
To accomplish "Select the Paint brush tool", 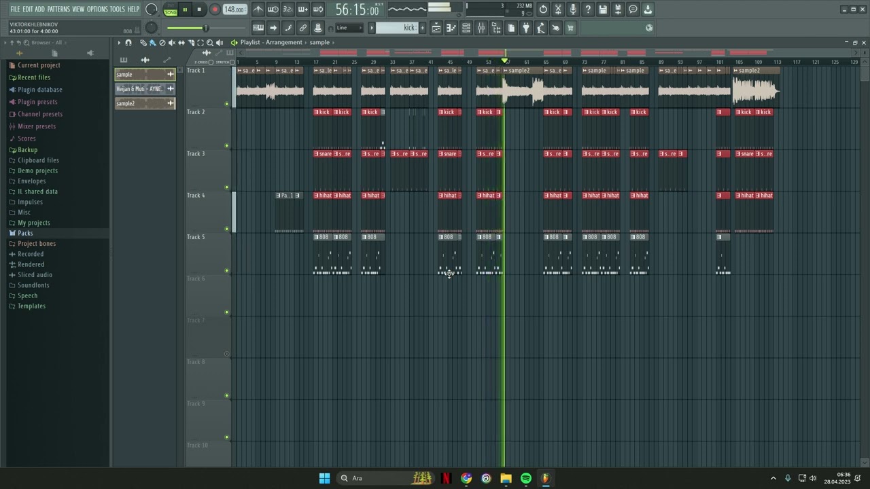I will (x=153, y=43).
